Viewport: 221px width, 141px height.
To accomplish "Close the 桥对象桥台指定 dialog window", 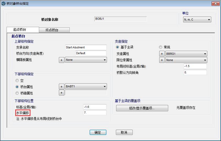I will click(215, 4).
